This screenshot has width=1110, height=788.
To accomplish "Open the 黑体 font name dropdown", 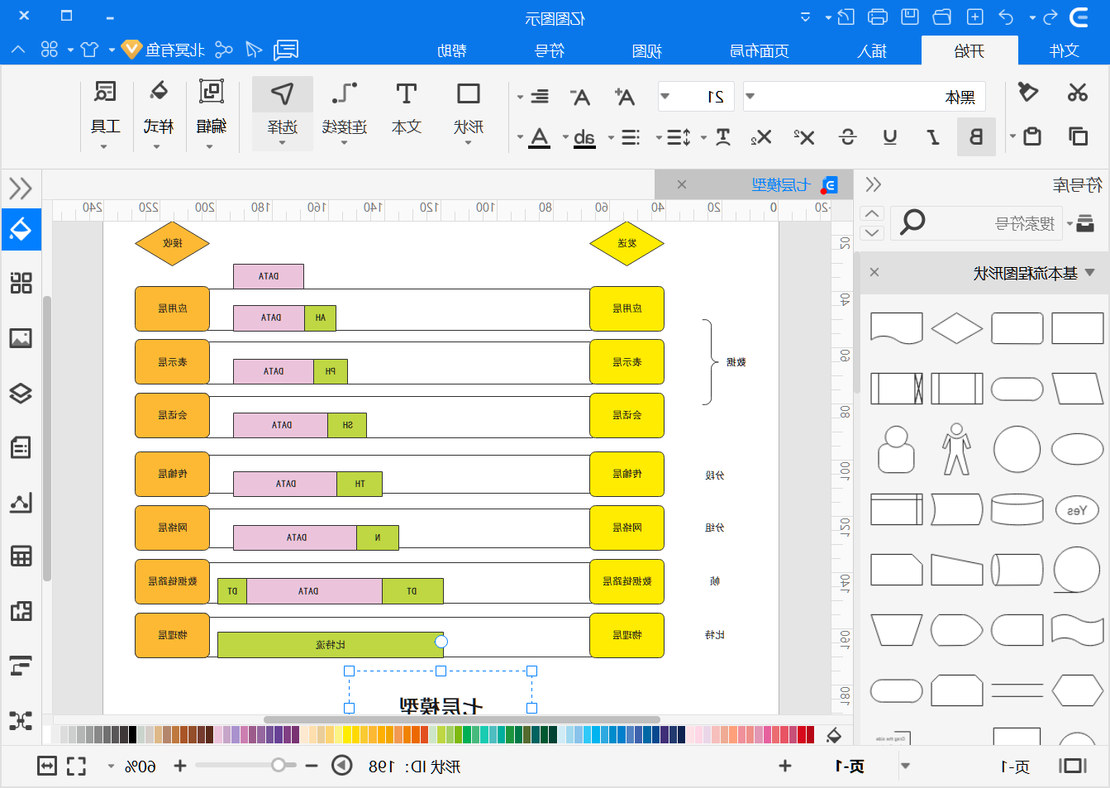I will pos(750,97).
